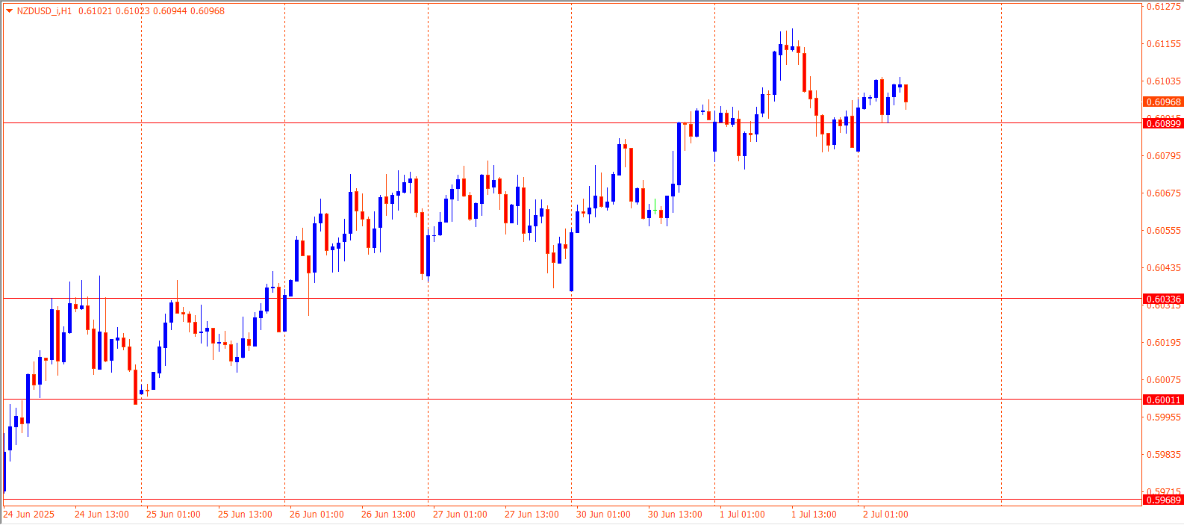
Task: Click the 26 Jun 13:00 time label
Action: click(x=388, y=515)
